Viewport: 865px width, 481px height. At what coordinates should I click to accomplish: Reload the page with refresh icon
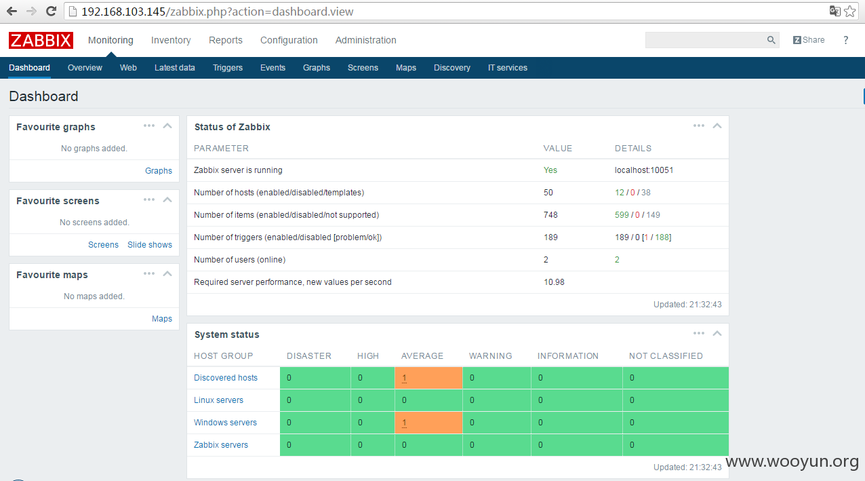pyautogui.click(x=51, y=12)
